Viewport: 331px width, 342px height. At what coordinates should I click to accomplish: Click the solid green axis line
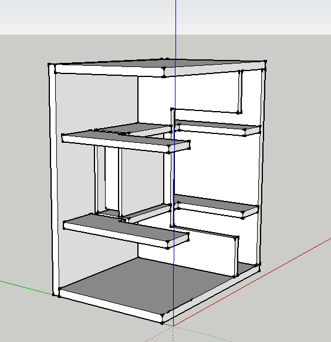[x=26, y=287]
